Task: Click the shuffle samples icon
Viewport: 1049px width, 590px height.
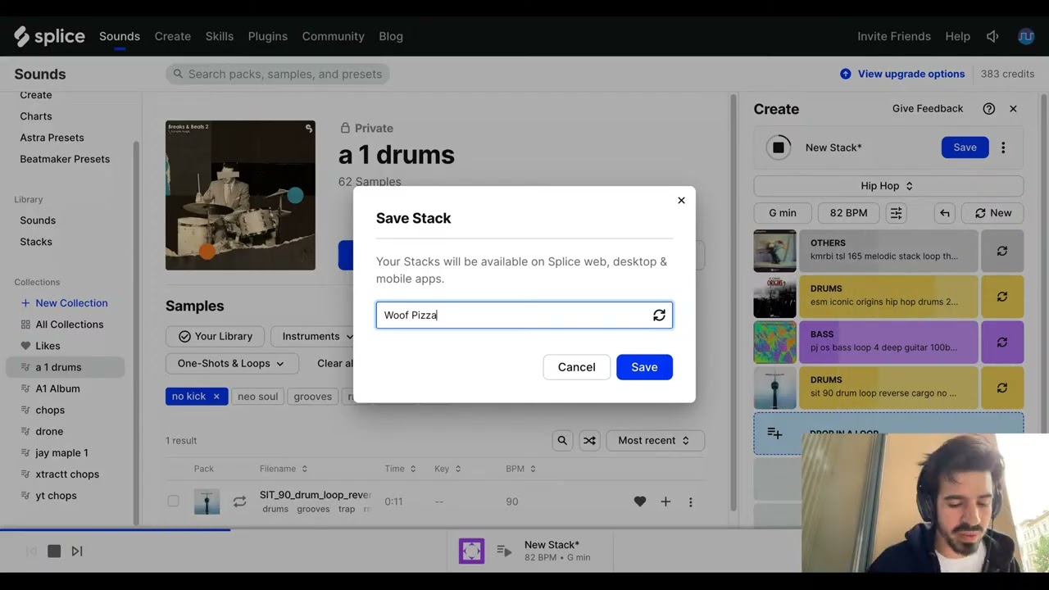Action: (x=589, y=441)
